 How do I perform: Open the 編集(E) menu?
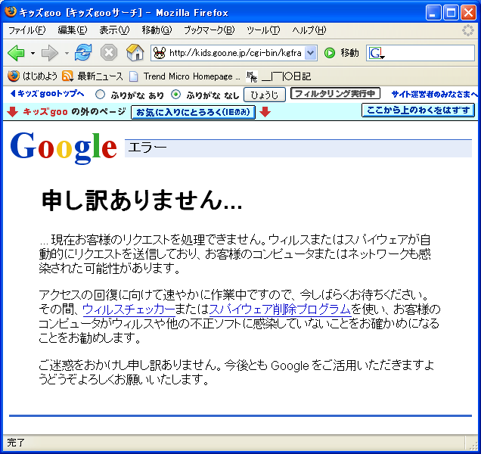pos(73,30)
